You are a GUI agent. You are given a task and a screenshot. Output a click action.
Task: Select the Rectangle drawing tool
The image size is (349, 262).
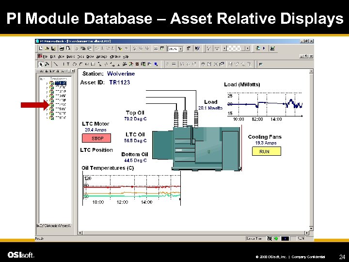[93, 64]
